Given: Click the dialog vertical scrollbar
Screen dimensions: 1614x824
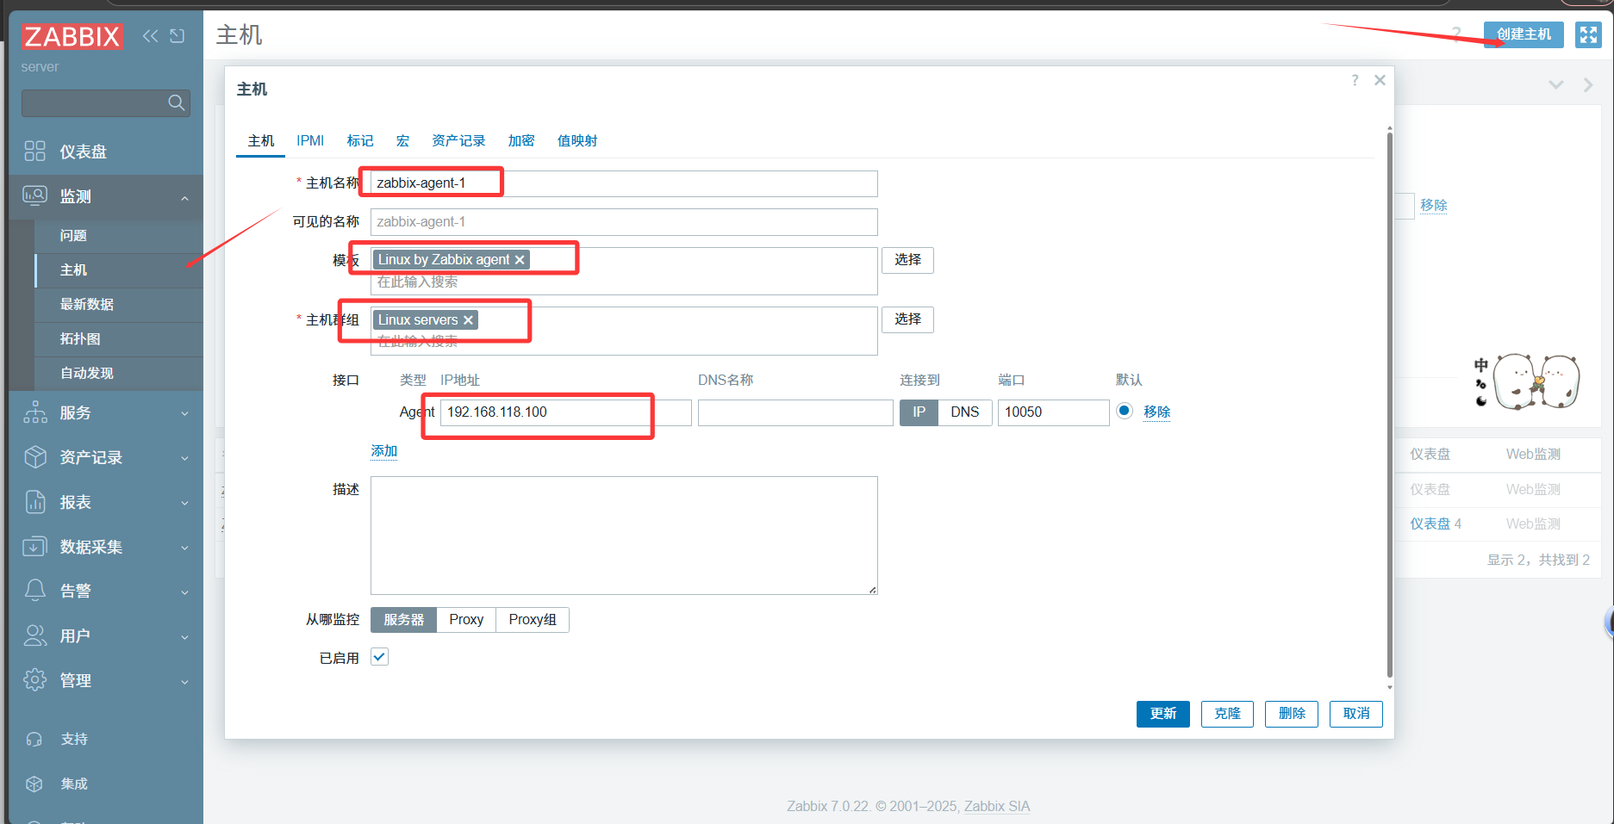Looking at the screenshot, I should pos(1389,405).
